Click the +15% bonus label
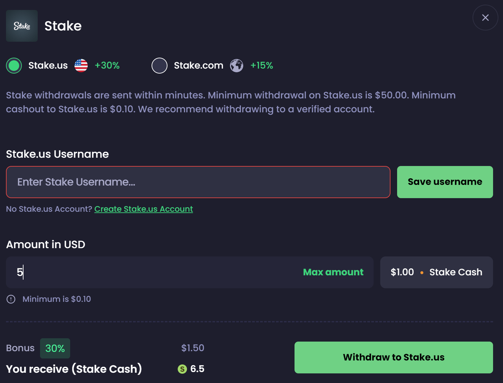Viewport: 503px width, 383px height. (x=262, y=66)
